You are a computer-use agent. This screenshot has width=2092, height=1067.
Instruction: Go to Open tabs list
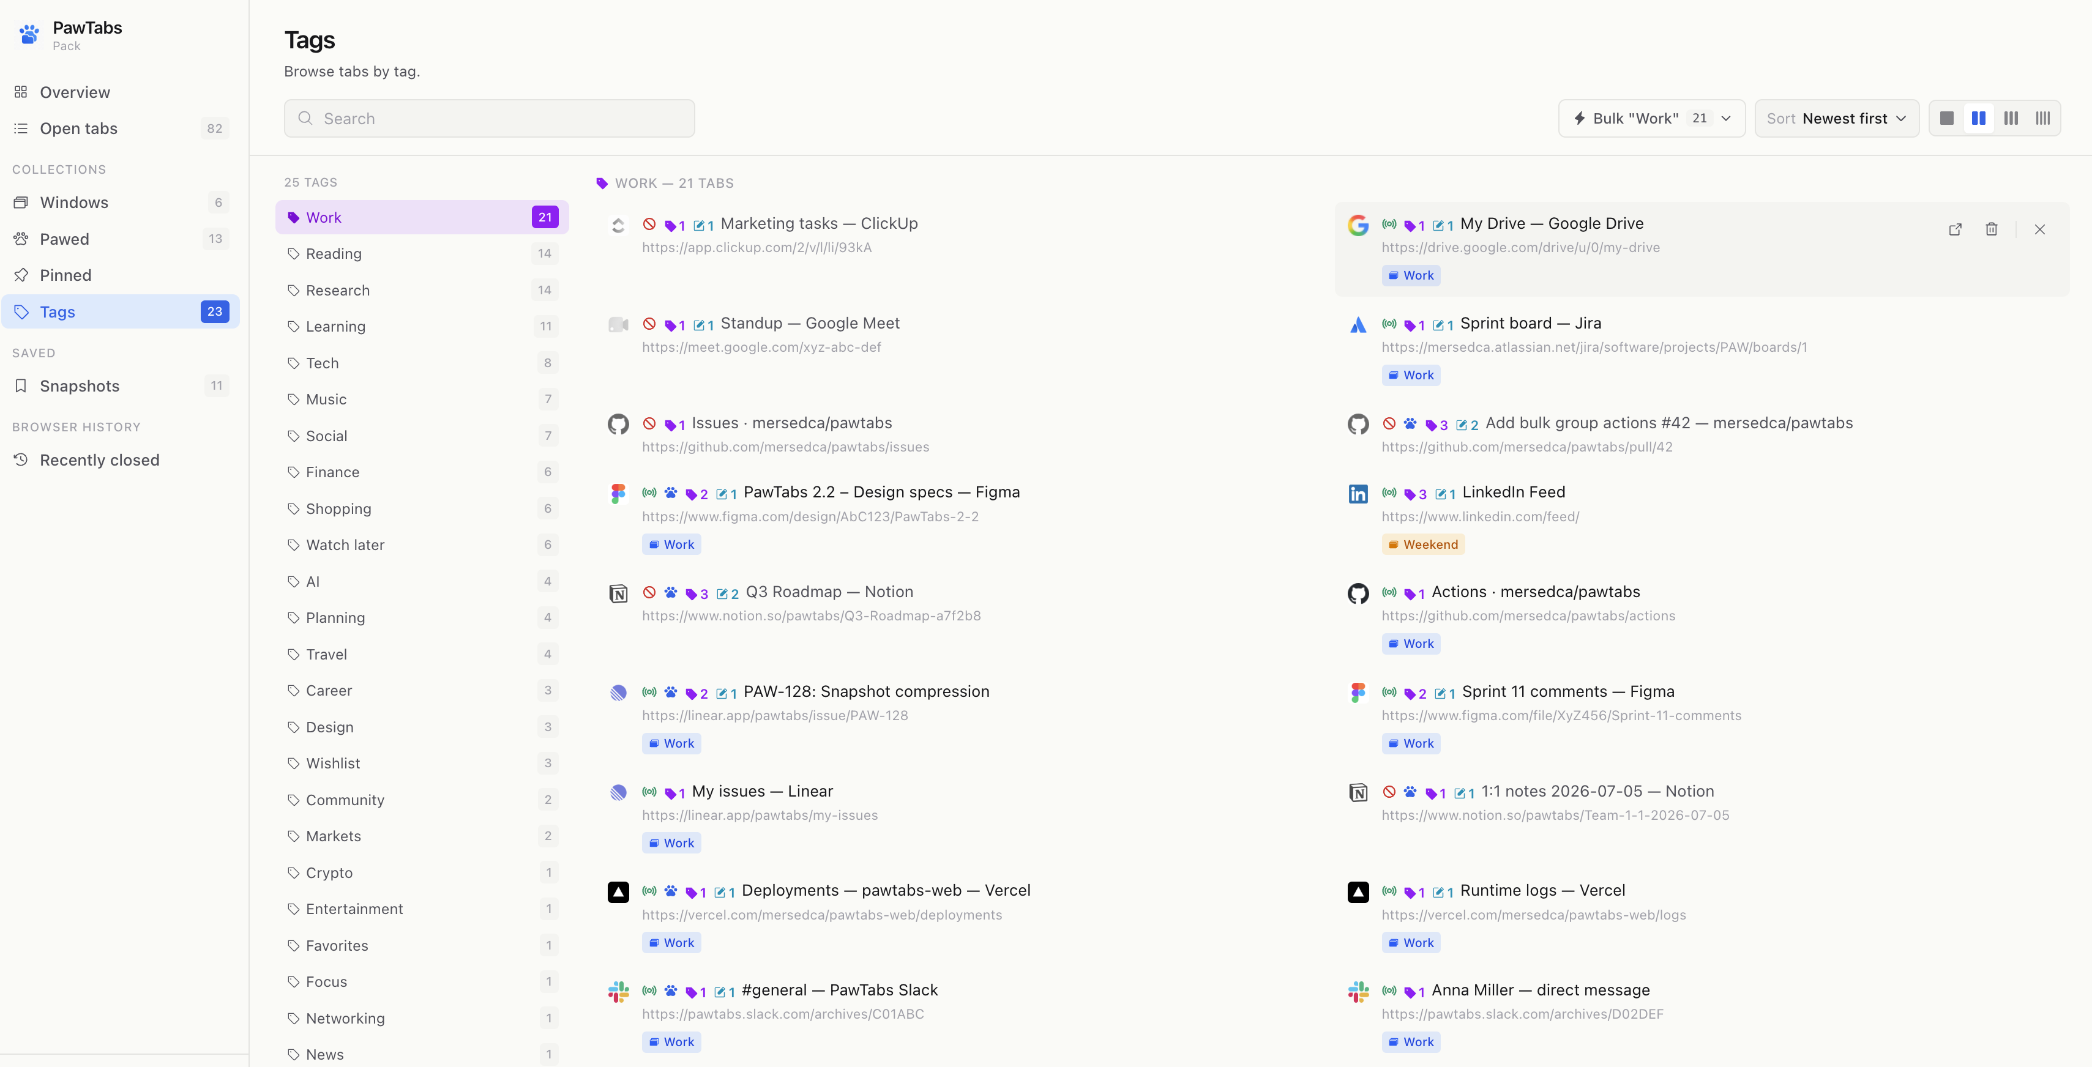[x=120, y=128]
